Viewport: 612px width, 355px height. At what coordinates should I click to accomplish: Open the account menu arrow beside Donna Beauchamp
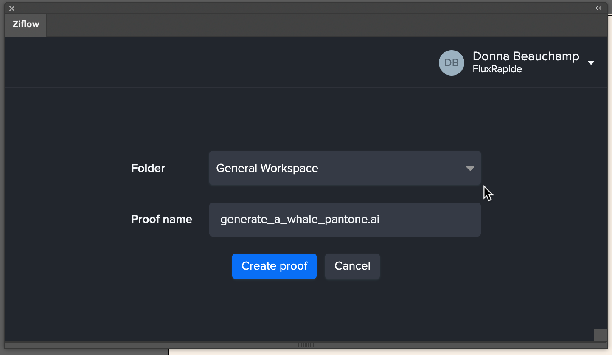point(591,62)
